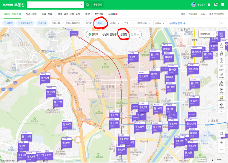Switch to the 빌라·주택 tab
The width and height of the screenshot is (228, 163).
coord(31,14)
